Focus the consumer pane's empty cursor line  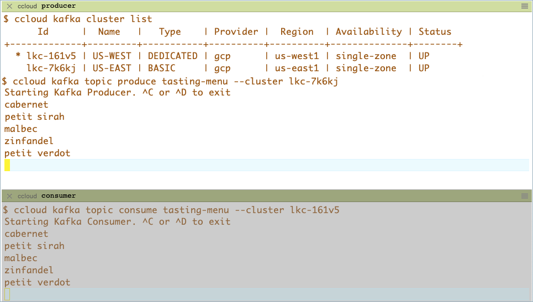(265, 294)
